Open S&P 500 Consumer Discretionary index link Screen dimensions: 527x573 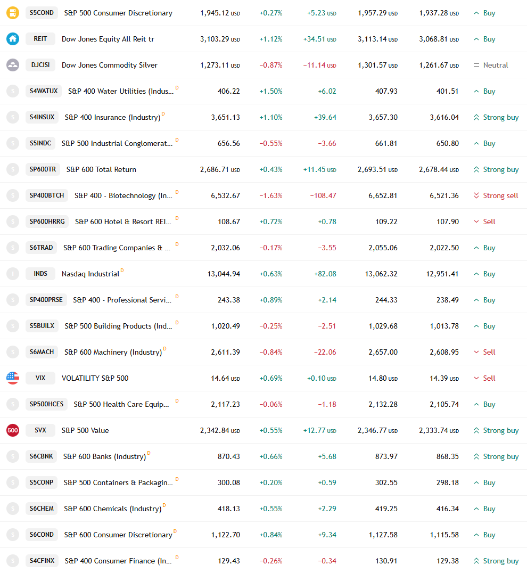click(118, 13)
